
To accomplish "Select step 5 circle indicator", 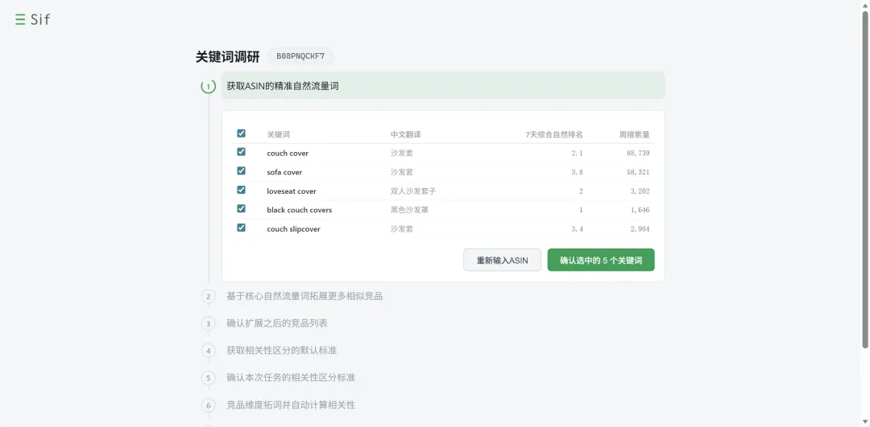I will point(209,378).
